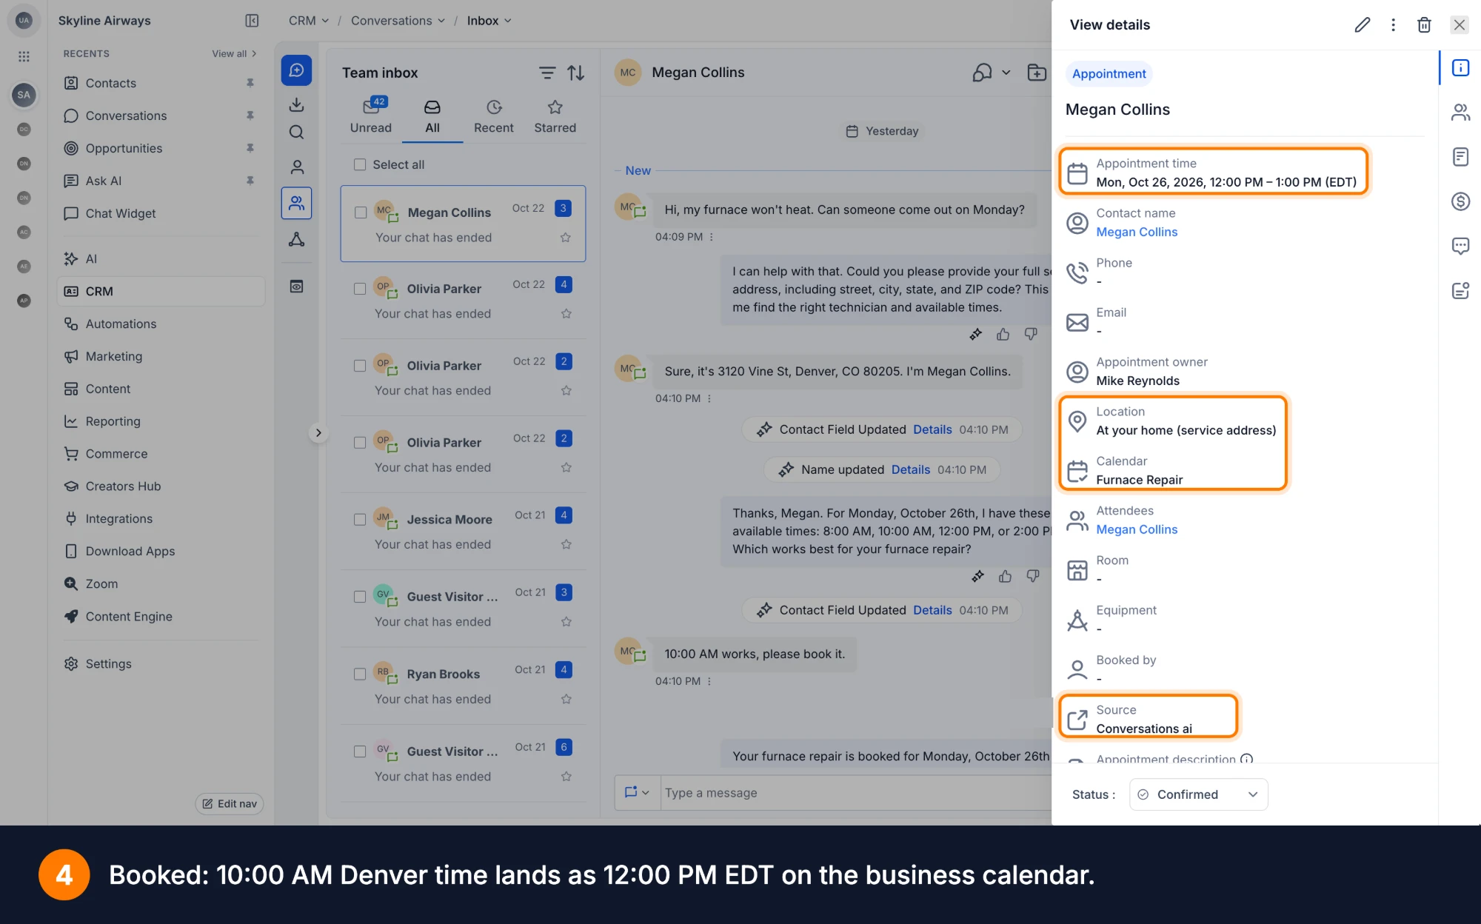Image resolution: width=1481 pixels, height=924 pixels.
Task: Click the Type a message field
Action: pos(855,793)
